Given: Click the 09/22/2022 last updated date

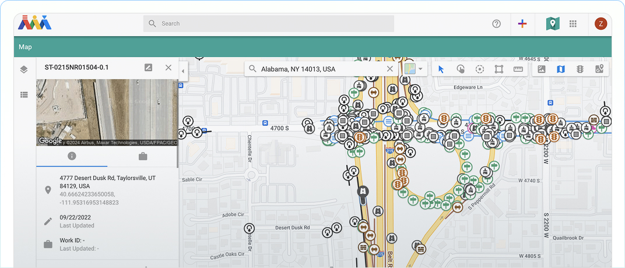Looking at the screenshot, I should tap(75, 217).
